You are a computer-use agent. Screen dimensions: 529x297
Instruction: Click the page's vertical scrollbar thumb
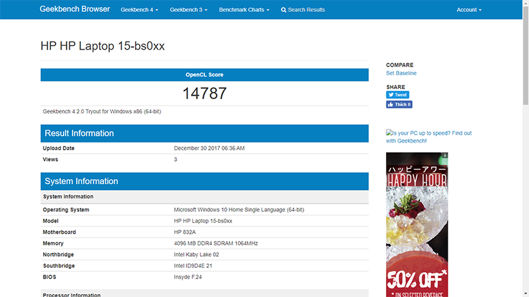tap(526, 55)
